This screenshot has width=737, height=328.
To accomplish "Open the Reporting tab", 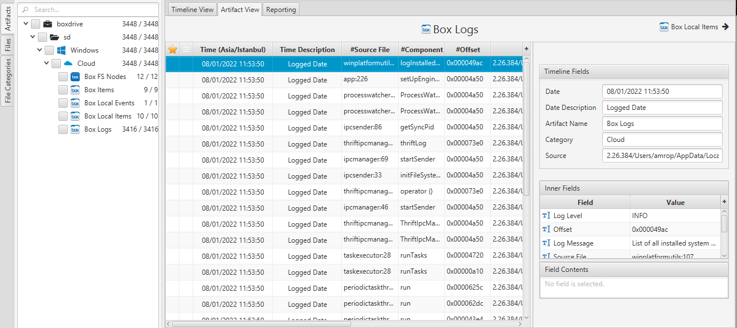I will point(281,10).
